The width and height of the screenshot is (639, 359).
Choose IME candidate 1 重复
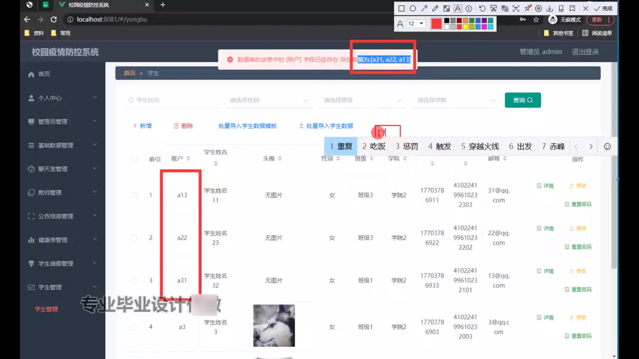click(341, 147)
